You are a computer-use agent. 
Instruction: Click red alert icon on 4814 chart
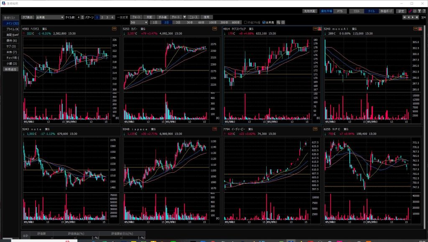pyautogui.click(x=320, y=29)
